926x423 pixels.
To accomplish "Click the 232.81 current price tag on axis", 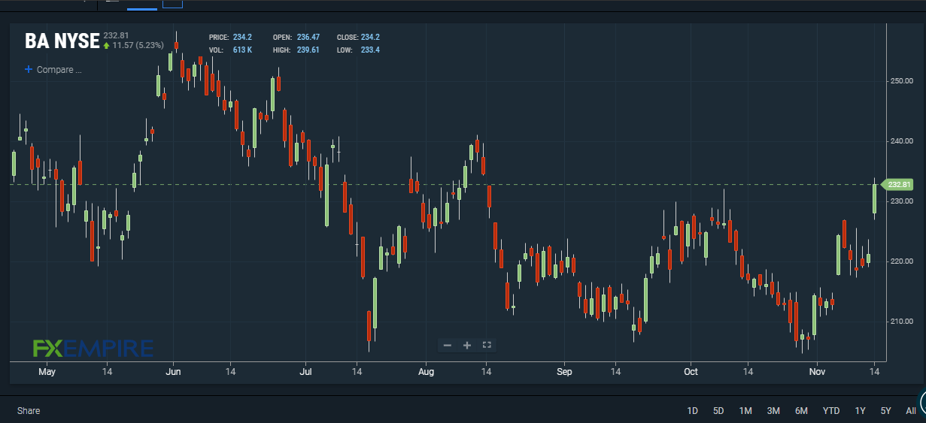I will click(899, 184).
